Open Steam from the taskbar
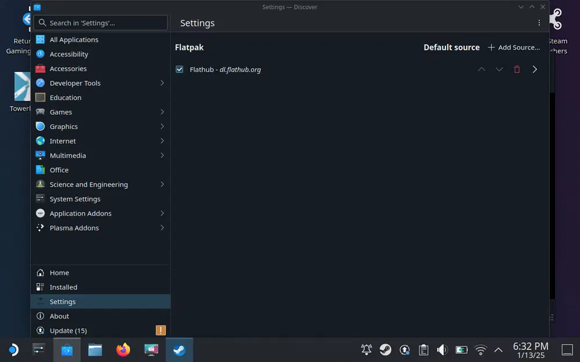The width and height of the screenshot is (580, 362). tap(179, 349)
